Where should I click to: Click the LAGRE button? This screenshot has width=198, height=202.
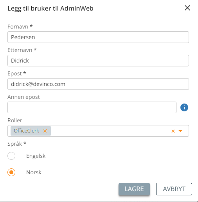(134, 189)
